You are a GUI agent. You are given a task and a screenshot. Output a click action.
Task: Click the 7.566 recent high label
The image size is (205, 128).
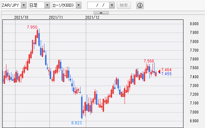click(149, 61)
